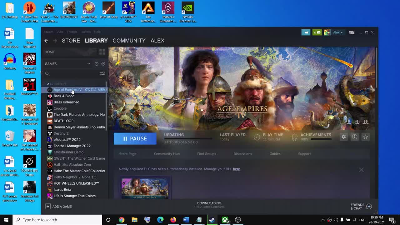Open Nioh 2 desktop shortcut
The width and height of the screenshot is (400, 225).
click(x=49, y=13)
